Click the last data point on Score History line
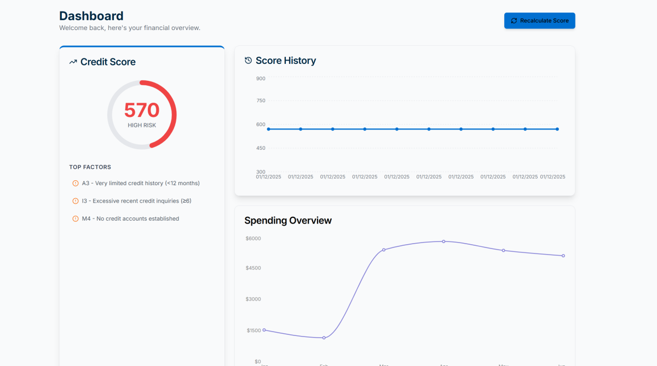Image resolution: width=657 pixels, height=366 pixels. click(557, 129)
